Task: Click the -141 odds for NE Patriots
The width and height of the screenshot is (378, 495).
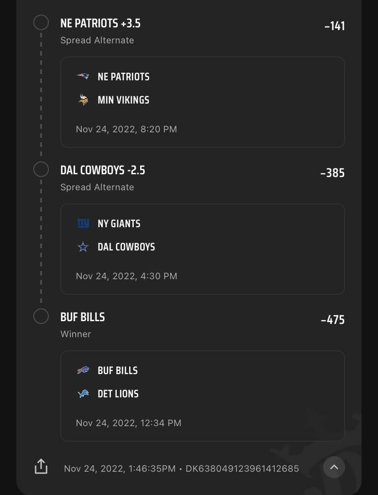Action: 335,26
